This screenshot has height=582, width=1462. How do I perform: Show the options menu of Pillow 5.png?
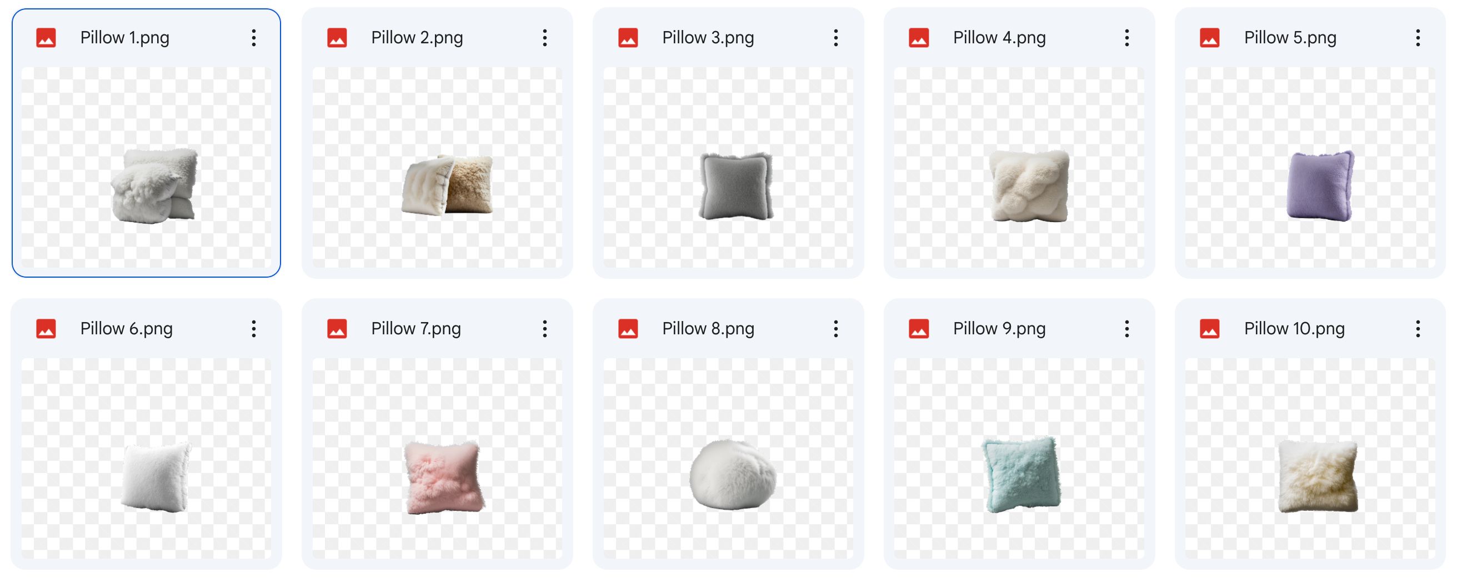pos(1418,38)
